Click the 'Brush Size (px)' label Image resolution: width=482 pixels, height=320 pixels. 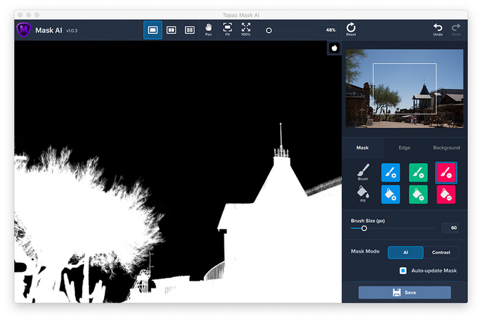tap(368, 221)
